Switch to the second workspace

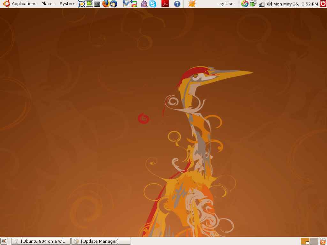click(314, 241)
